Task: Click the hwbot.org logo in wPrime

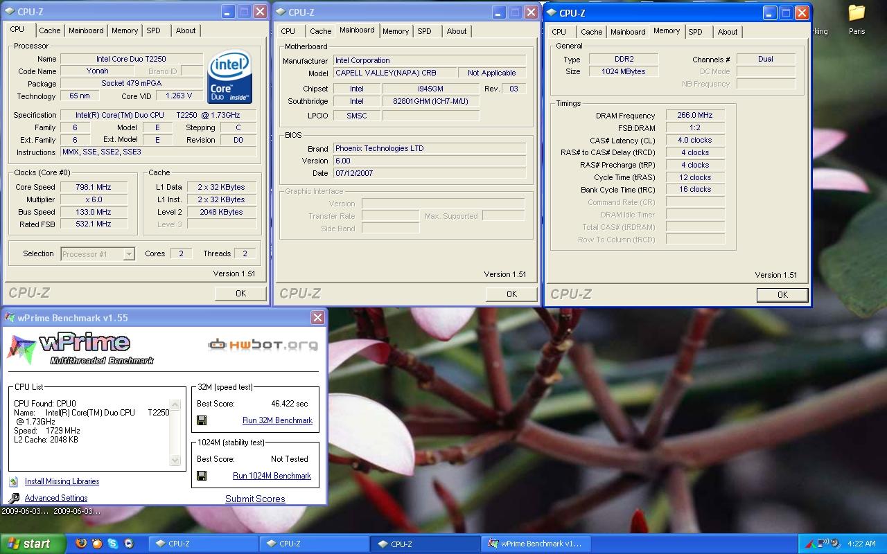Action: click(x=263, y=344)
